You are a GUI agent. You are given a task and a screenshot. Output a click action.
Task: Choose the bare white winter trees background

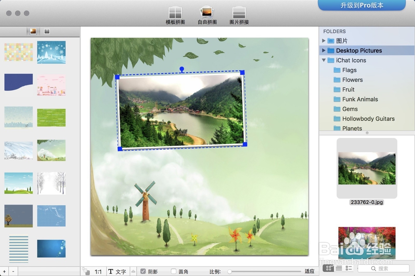pos(51,183)
